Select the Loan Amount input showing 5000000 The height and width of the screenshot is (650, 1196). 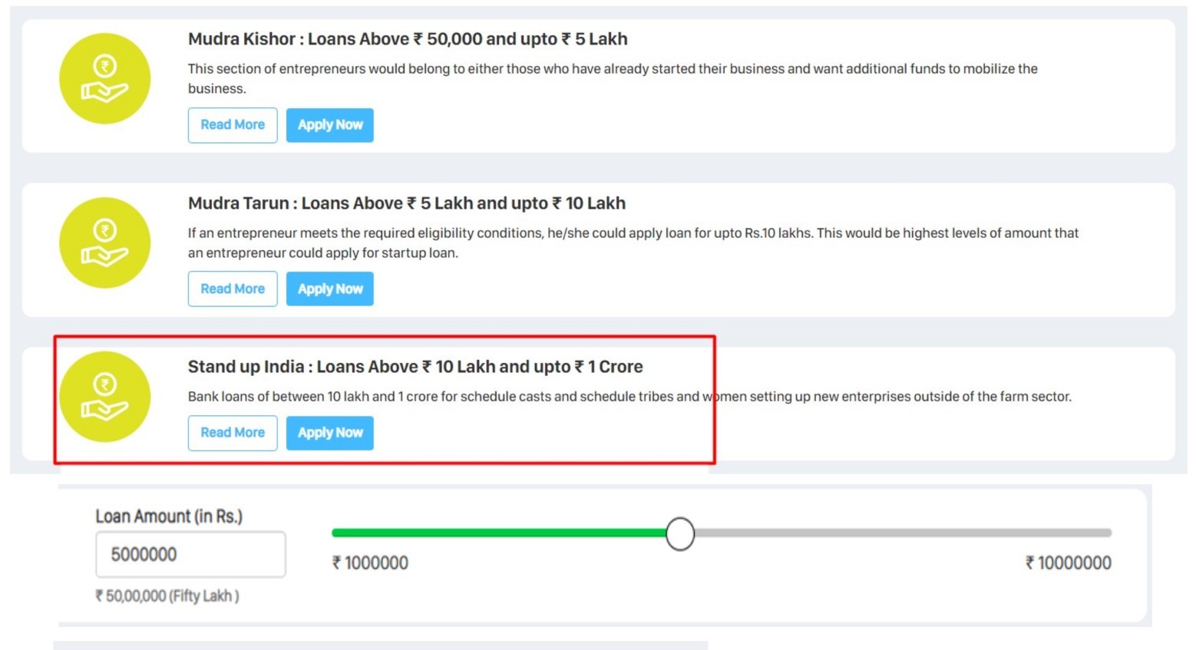(190, 554)
